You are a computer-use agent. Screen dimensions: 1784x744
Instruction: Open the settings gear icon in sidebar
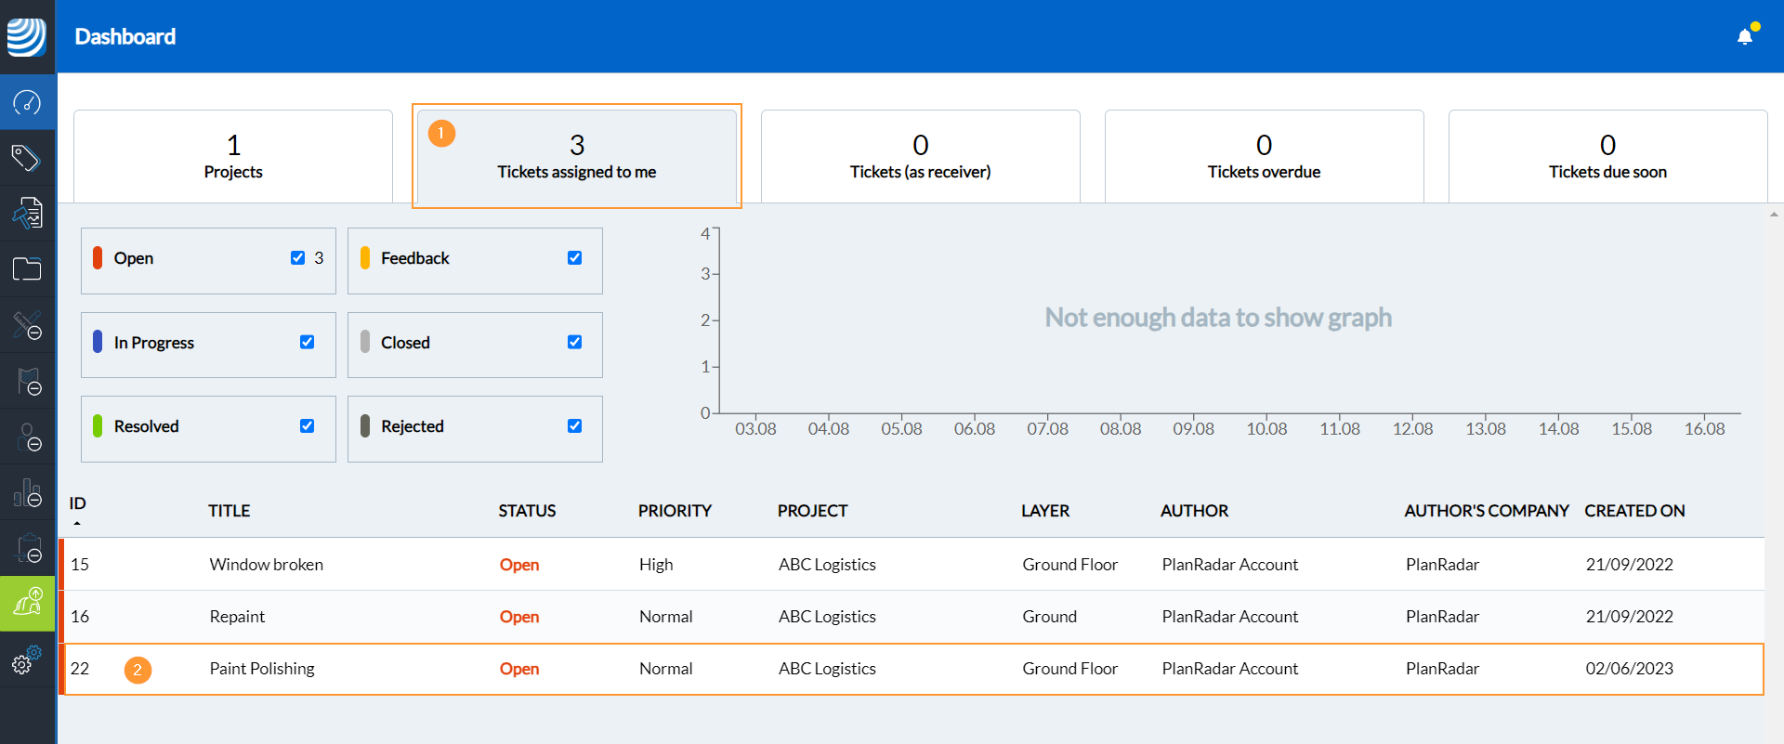[26, 661]
